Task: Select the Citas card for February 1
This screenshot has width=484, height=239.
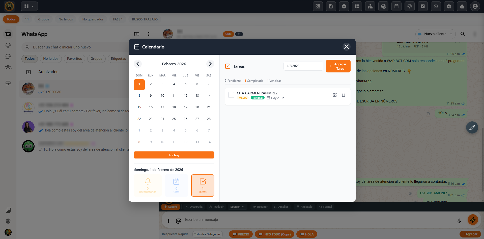Action: pyautogui.click(x=176, y=185)
